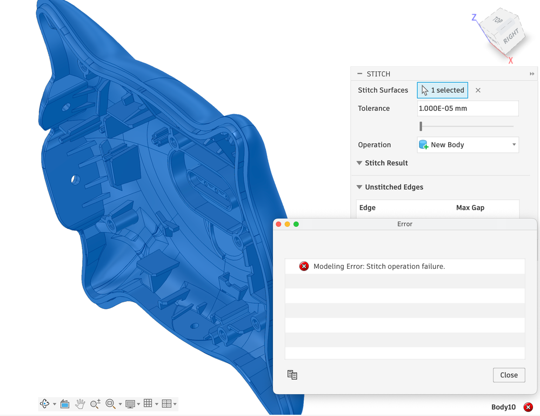Open the Operation New Body dropdown

(x=468, y=145)
